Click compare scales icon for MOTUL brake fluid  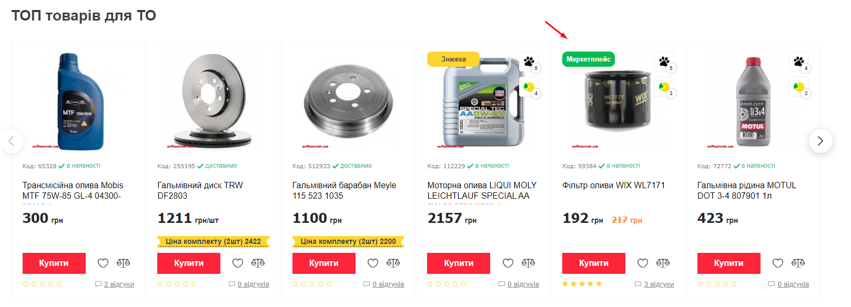coord(798,263)
